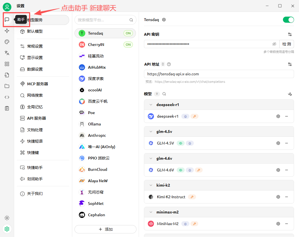The height and width of the screenshot is (237, 299).
Task: Remove the deepseek-r1 model
Action: [287, 116]
